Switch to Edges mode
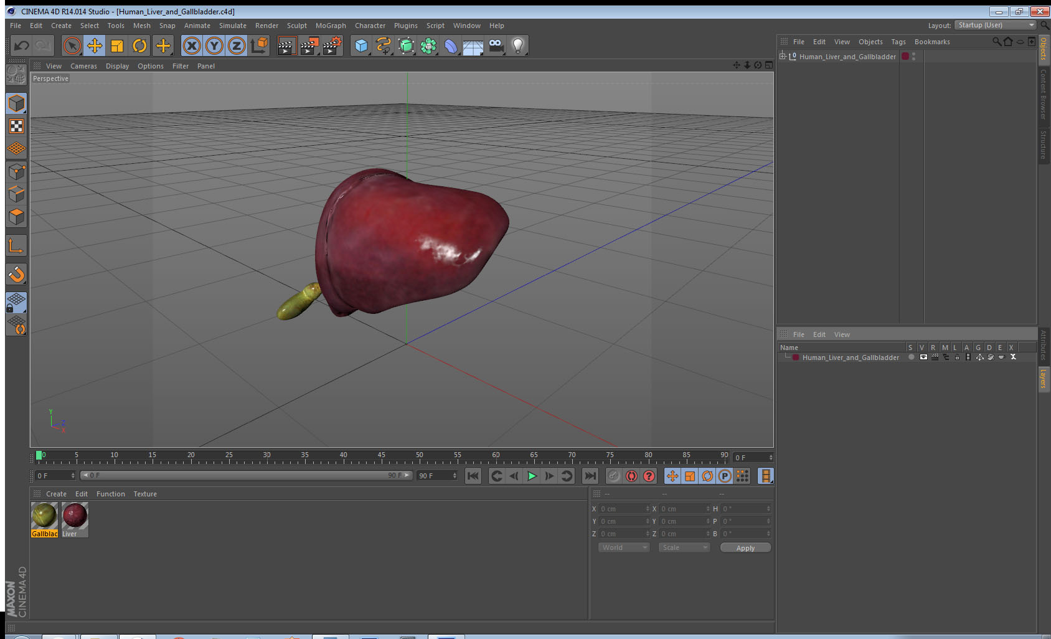The image size is (1051, 639). click(x=16, y=194)
